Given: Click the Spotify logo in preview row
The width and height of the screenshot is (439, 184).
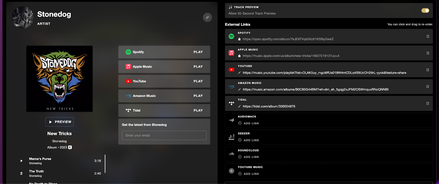Looking at the screenshot, I should coord(128,52).
